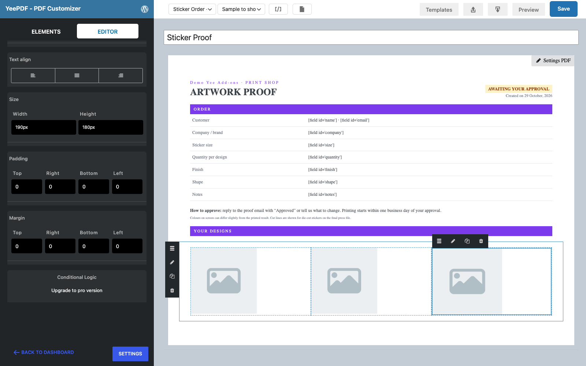Image resolution: width=586 pixels, height=366 pixels.
Task: Click the Padding Top input
Action: [x=27, y=187]
